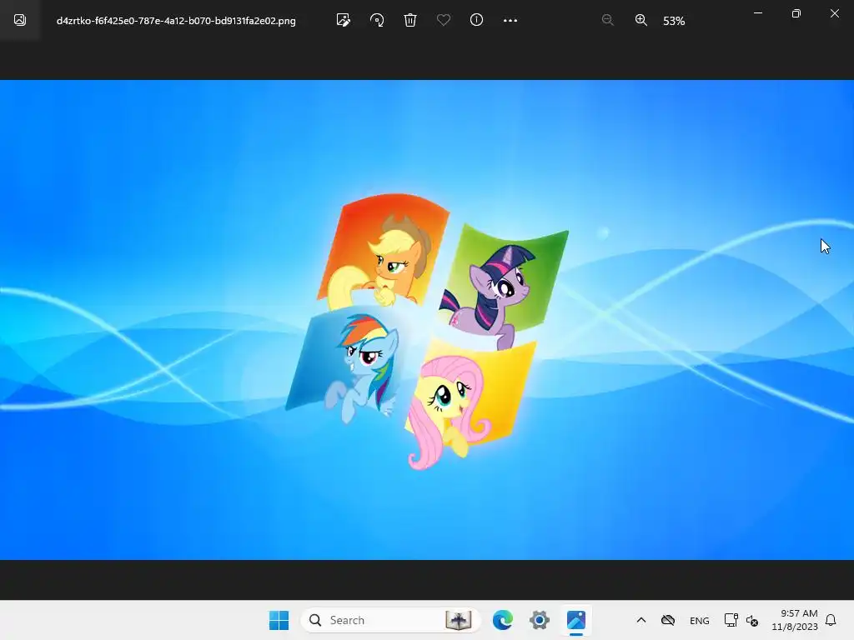Expand the hidden tray icons chevron
The width and height of the screenshot is (854, 640).
pyautogui.click(x=641, y=620)
